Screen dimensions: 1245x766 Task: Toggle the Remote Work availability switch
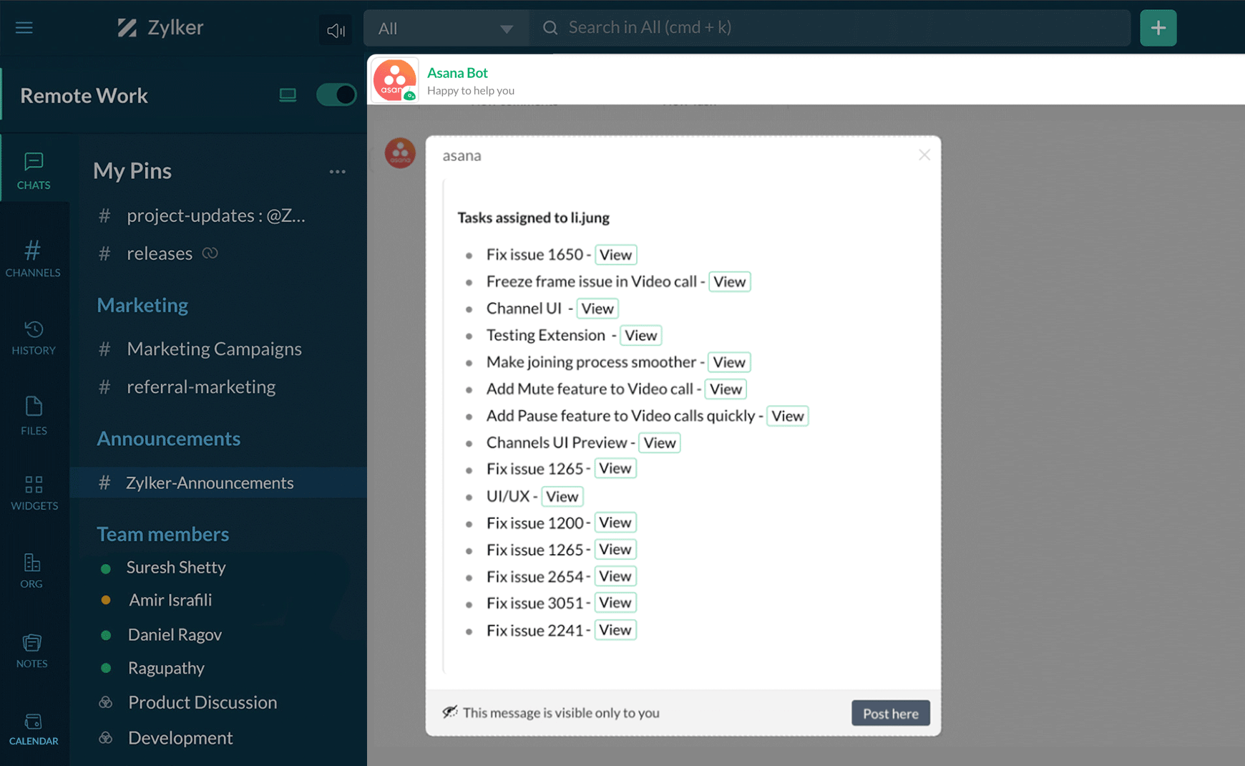click(x=336, y=94)
